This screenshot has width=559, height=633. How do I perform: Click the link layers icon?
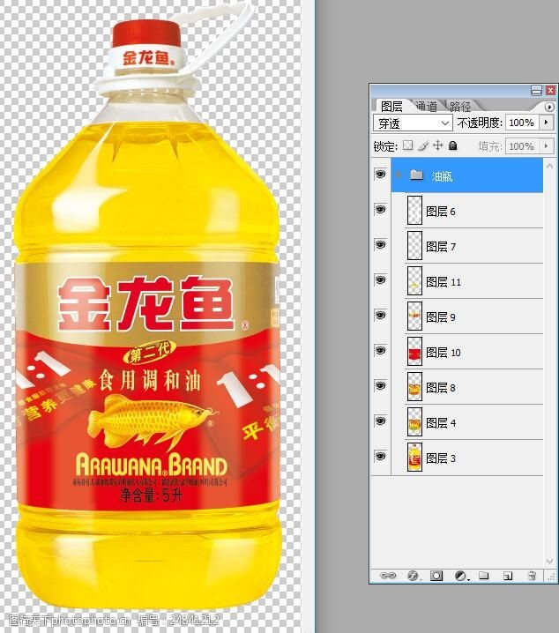[388, 576]
